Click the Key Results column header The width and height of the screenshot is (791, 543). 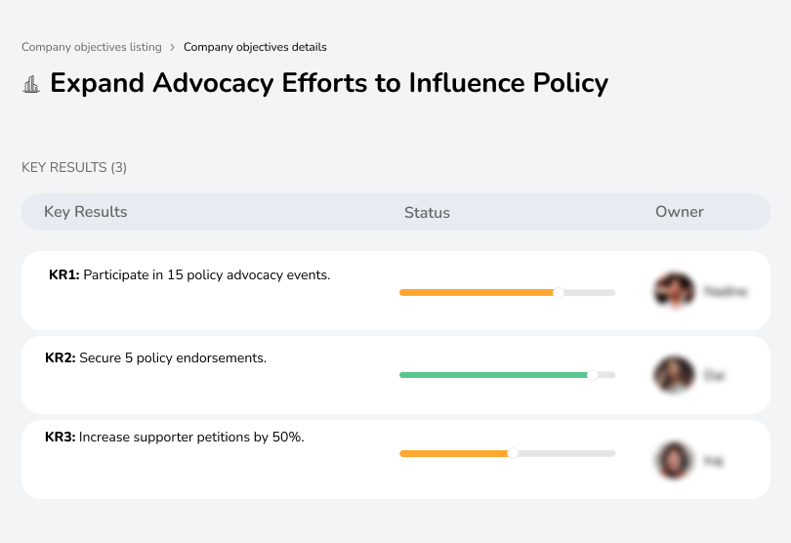[x=86, y=212]
